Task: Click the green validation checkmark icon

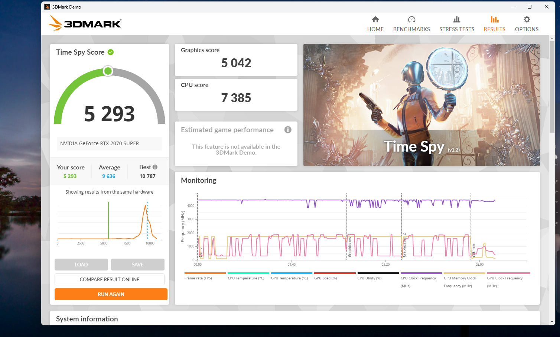Action: click(x=111, y=52)
